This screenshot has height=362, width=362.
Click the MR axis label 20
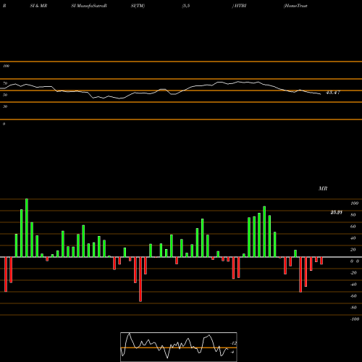(x=353, y=250)
